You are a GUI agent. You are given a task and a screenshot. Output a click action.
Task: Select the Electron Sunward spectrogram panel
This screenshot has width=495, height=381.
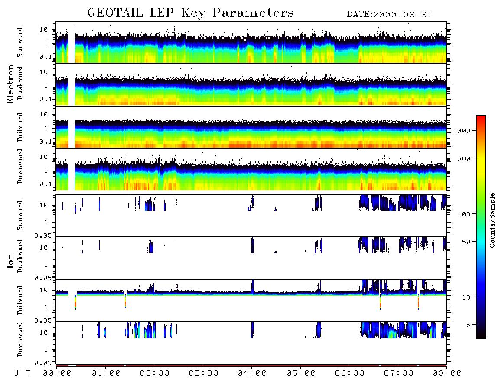(251, 42)
